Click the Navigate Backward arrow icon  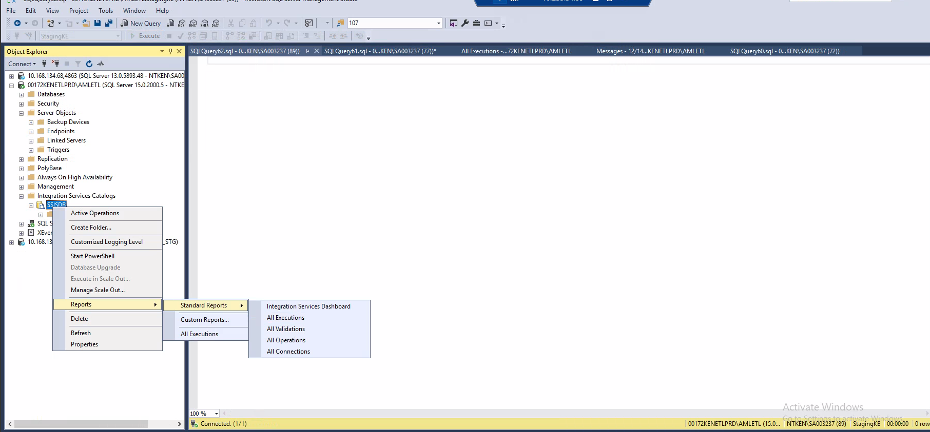tap(17, 23)
